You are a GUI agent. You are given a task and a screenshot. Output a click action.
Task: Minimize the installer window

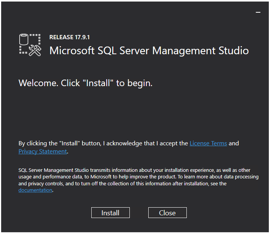tap(258, 12)
